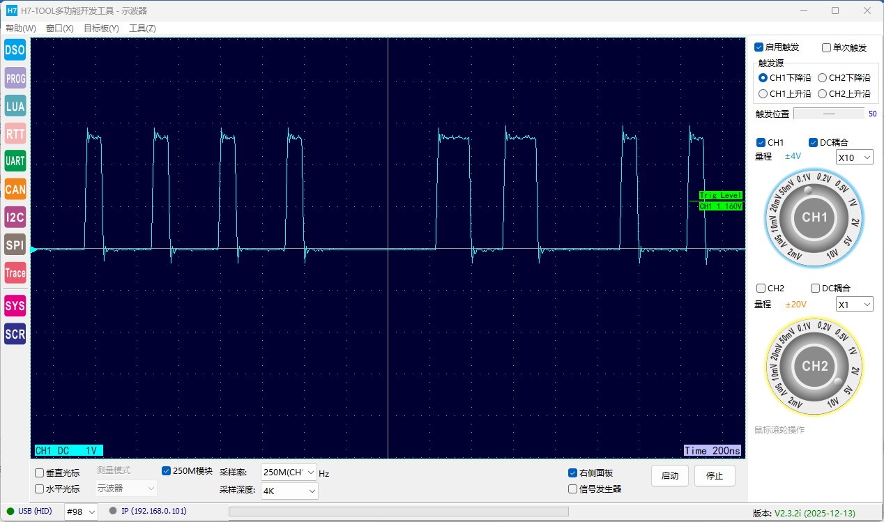Click the CH2 range knob center
This screenshot has height=522, width=884.
(814, 367)
